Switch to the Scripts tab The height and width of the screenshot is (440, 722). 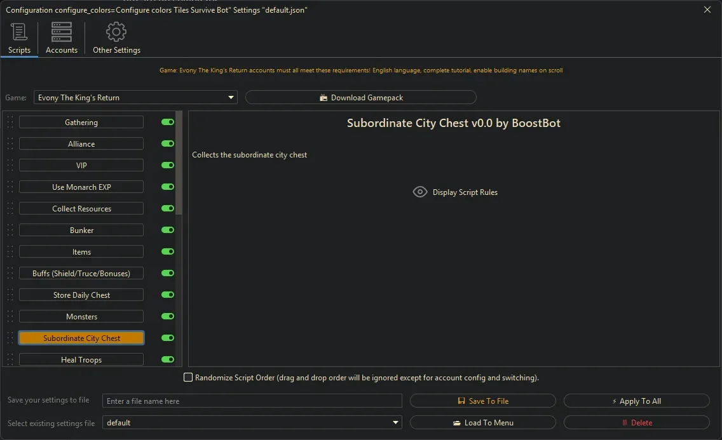19,37
